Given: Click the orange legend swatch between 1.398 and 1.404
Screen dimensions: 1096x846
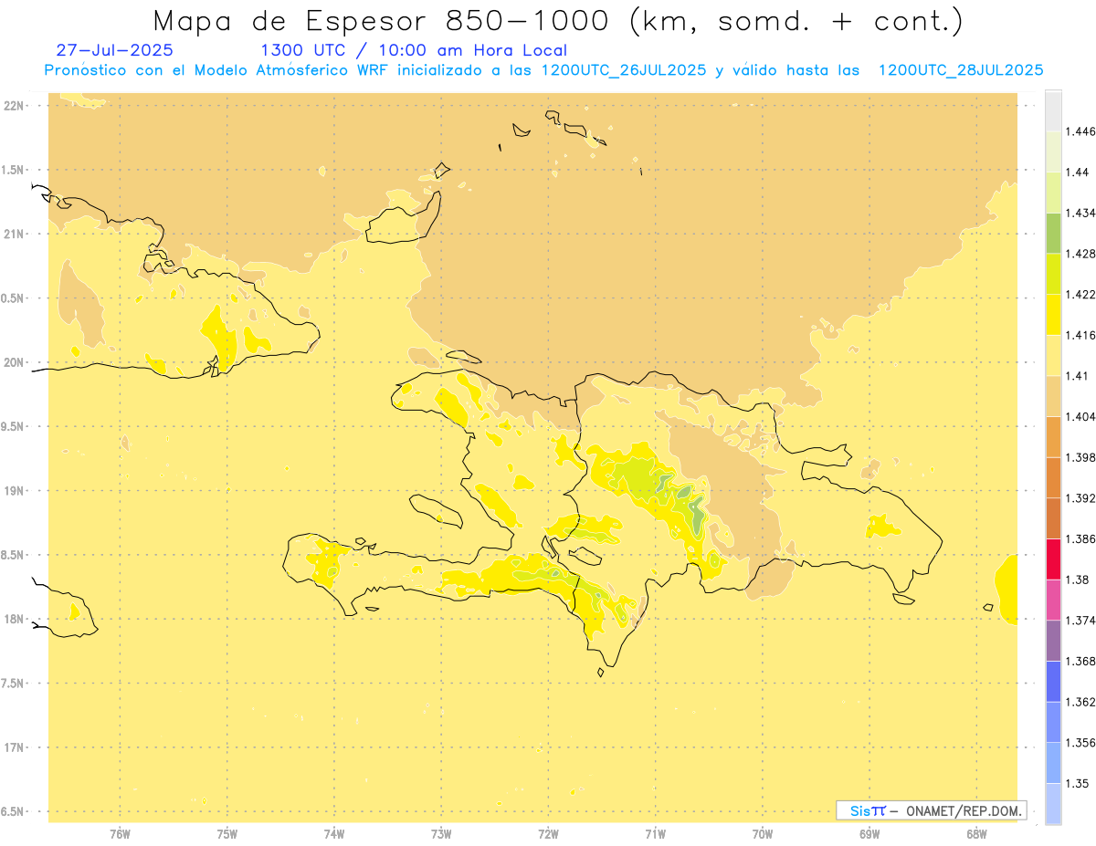Looking at the screenshot, I should 1053,436.
